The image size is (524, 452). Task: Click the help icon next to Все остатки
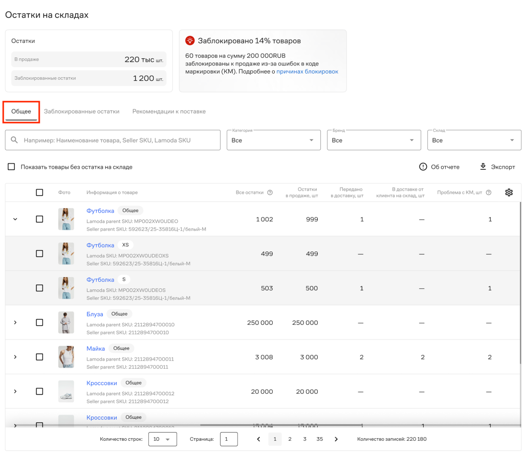270,192
